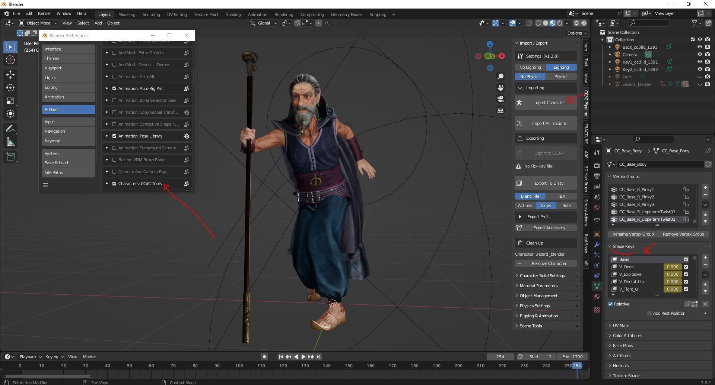Uncheck Characters: CC/iC Tools add-on

pyautogui.click(x=114, y=184)
